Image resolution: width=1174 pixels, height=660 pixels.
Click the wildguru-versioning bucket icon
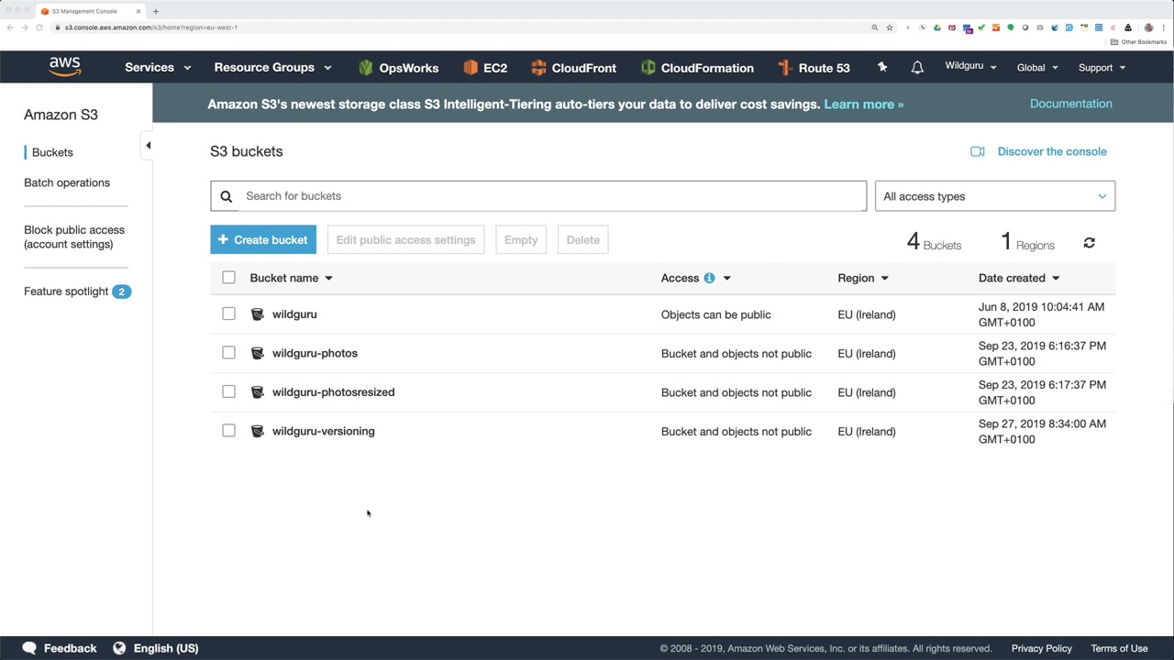(x=258, y=431)
